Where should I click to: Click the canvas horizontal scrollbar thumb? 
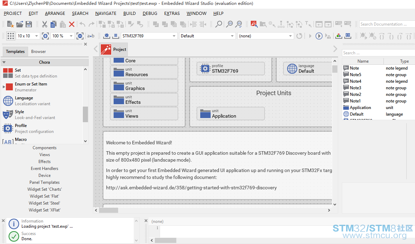pos(108,210)
